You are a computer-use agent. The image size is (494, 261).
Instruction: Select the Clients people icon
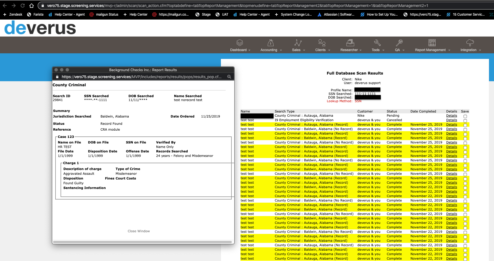322,43
